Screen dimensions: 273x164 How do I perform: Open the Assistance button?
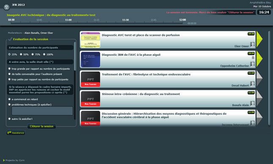click(x=16, y=133)
